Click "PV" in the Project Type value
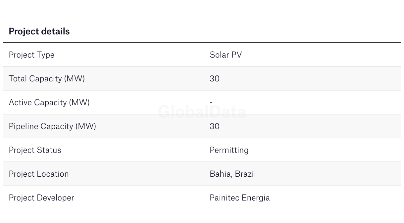The image size is (404, 223). click(236, 55)
